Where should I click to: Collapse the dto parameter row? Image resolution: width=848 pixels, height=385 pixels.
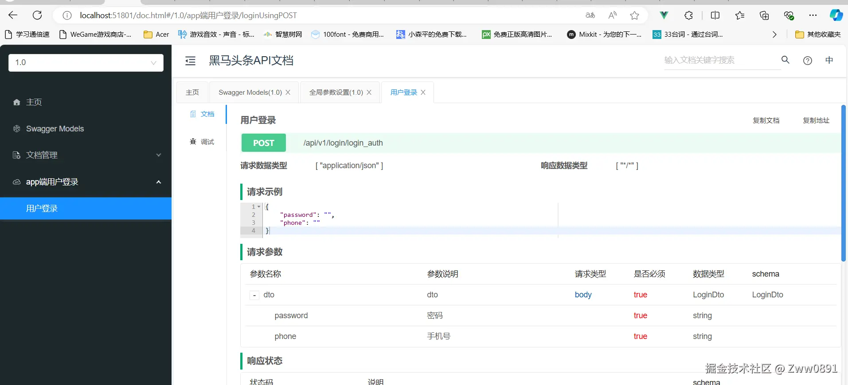point(254,295)
